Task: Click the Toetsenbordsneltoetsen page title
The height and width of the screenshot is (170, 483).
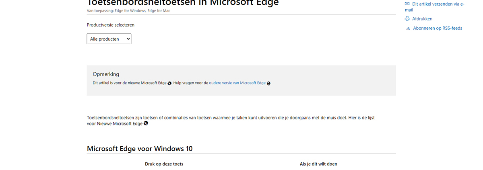Action: pos(183,3)
